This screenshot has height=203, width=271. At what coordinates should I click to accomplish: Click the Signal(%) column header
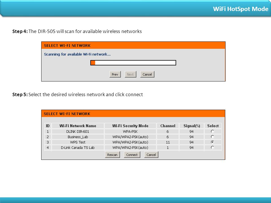tap(192, 126)
